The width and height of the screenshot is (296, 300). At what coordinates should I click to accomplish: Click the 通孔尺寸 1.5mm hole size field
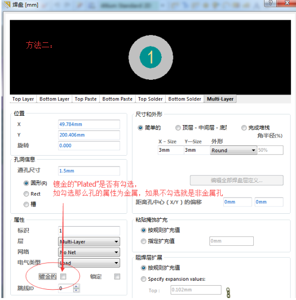point(89,170)
